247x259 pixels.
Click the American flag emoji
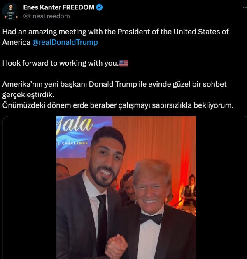(x=124, y=64)
